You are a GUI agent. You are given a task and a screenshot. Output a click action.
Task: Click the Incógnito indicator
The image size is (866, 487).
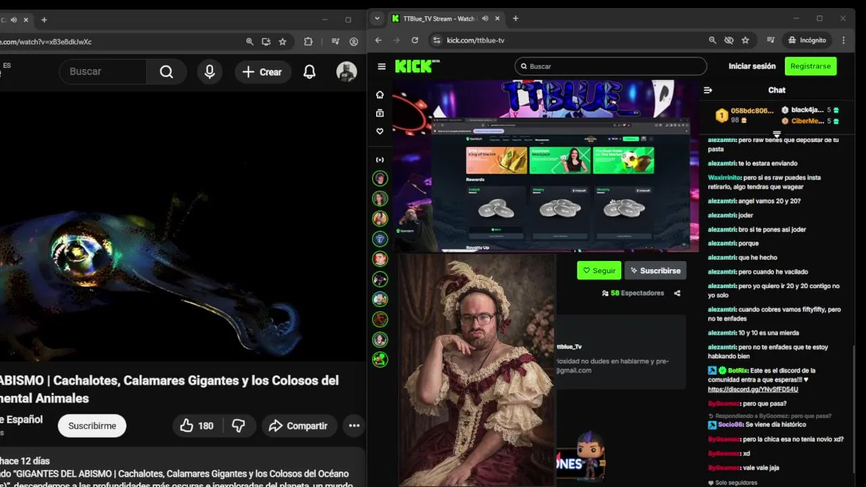(807, 41)
